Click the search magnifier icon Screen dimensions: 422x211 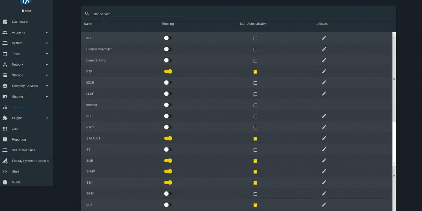[x=87, y=13]
